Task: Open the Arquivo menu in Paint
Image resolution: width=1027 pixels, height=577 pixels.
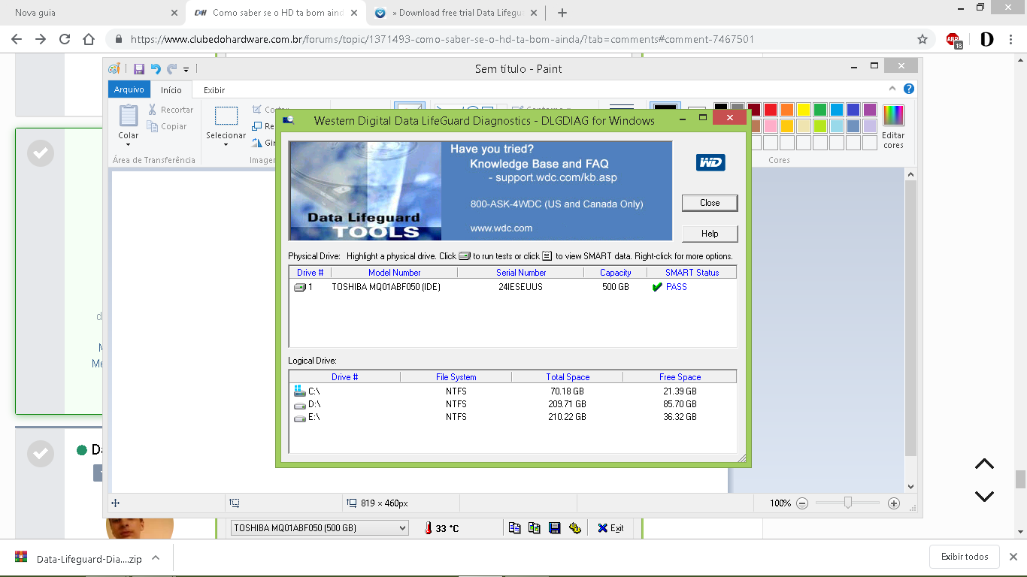Action: (x=129, y=89)
